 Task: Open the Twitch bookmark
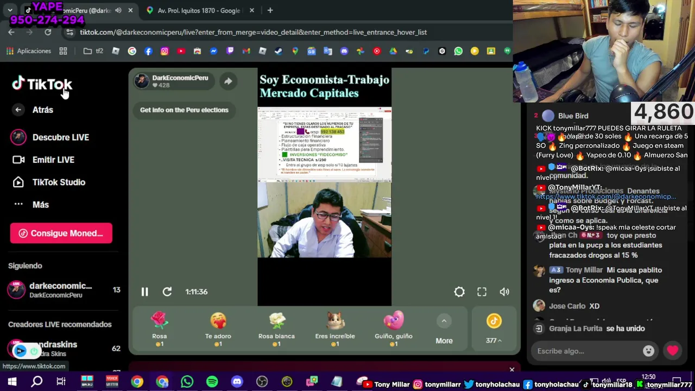point(230,51)
